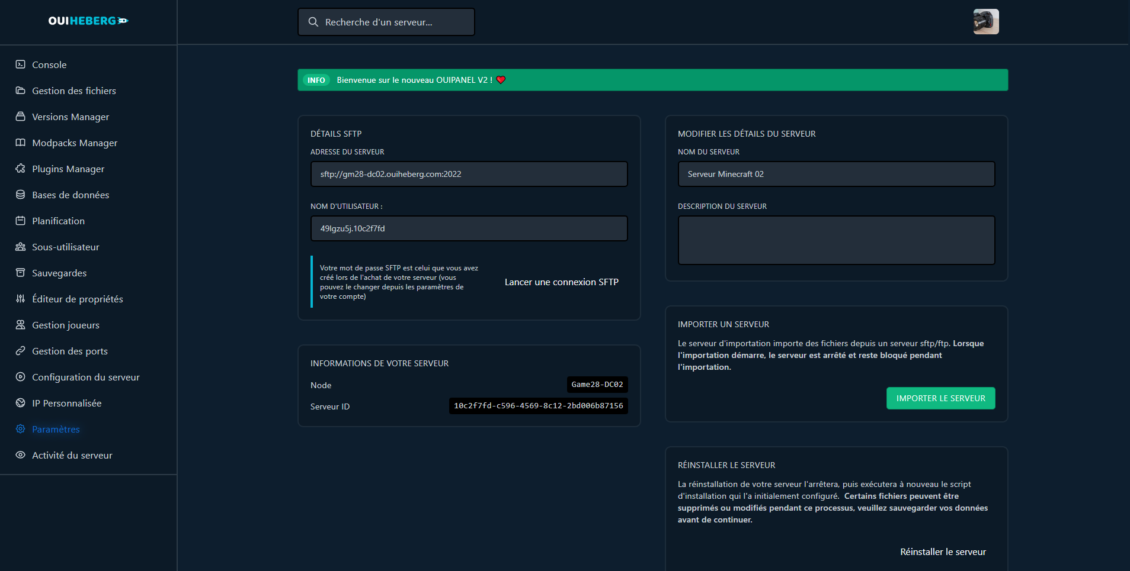This screenshot has width=1130, height=571.
Task: Click the heart icon in the welcome banner
Action: pyautogui.click(x=501, y=80)
